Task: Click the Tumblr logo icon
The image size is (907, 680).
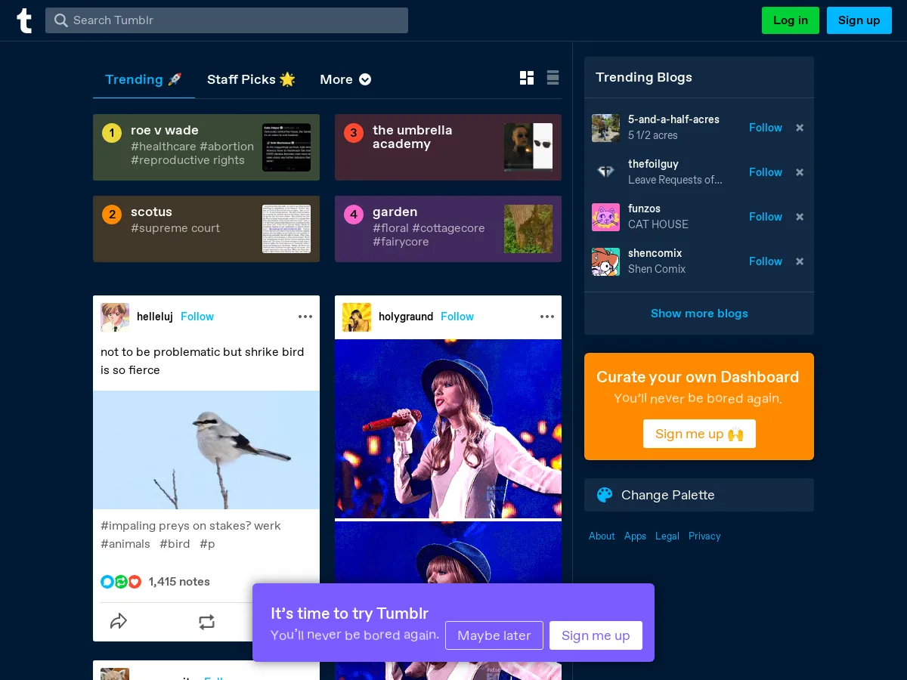Action: (x=24, y=20)
